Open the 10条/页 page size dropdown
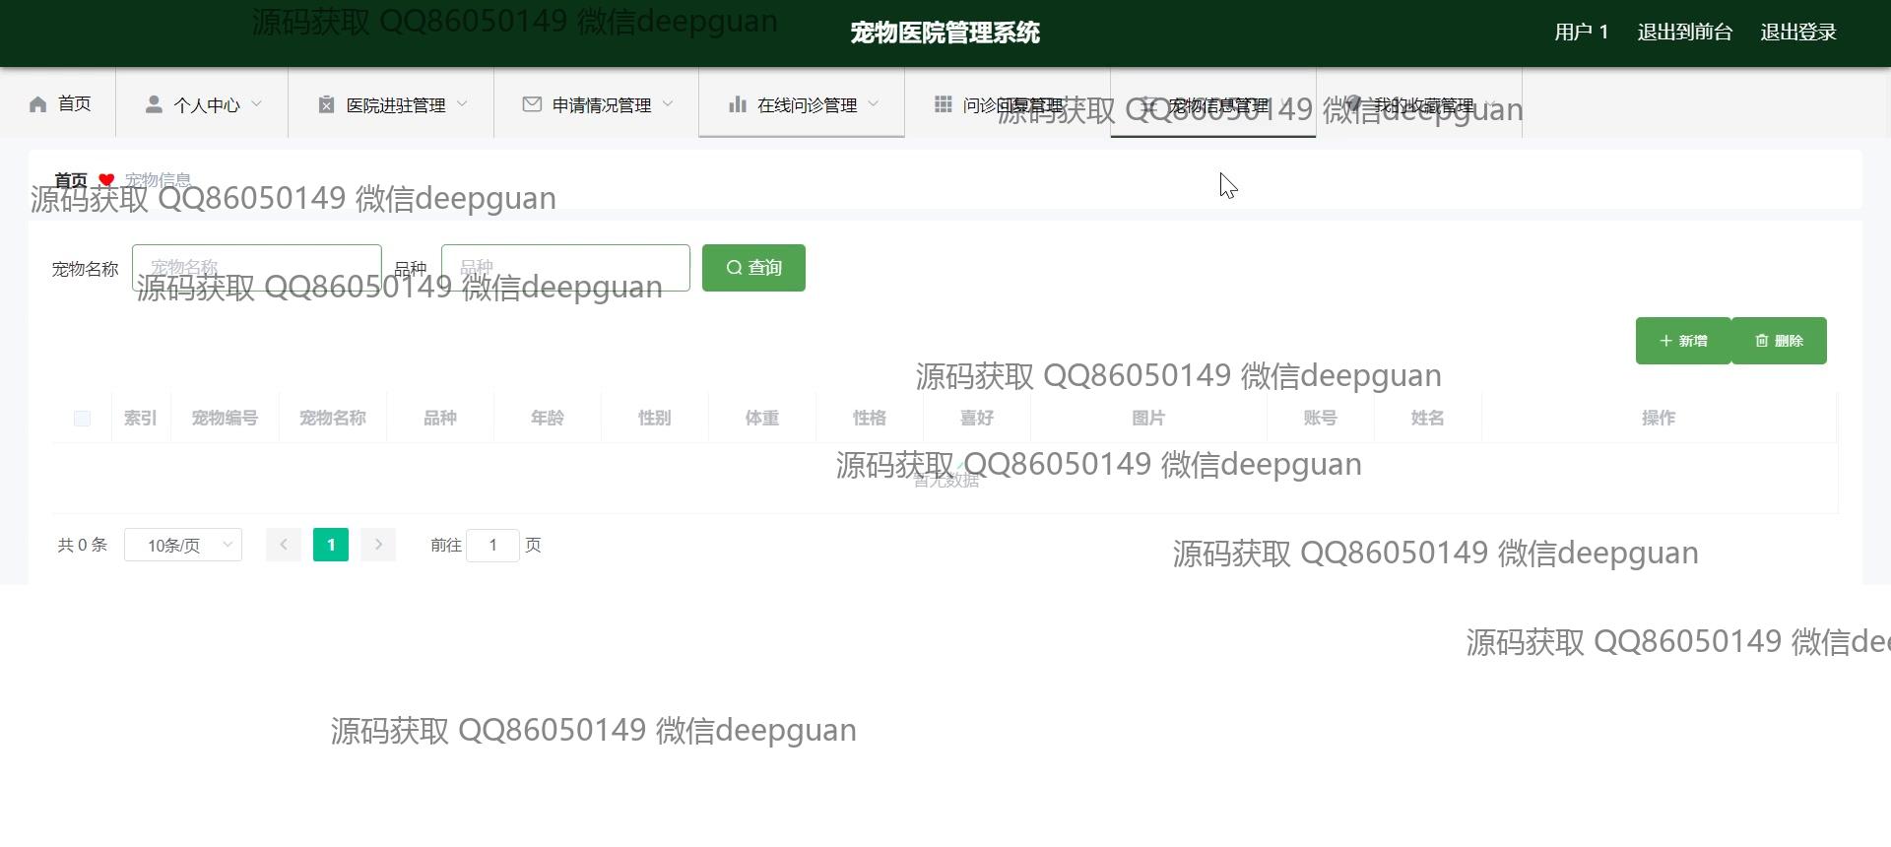 click(183, 545)
